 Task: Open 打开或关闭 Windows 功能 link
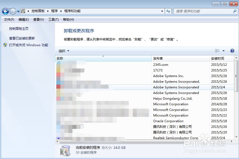coord(28,45)
